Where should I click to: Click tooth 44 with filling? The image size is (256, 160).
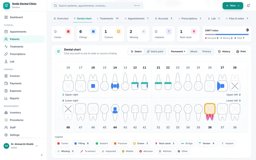[x=115, y=112]
